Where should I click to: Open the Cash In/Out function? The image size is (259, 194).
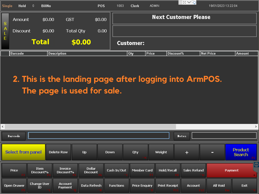[x=116, y=170]
